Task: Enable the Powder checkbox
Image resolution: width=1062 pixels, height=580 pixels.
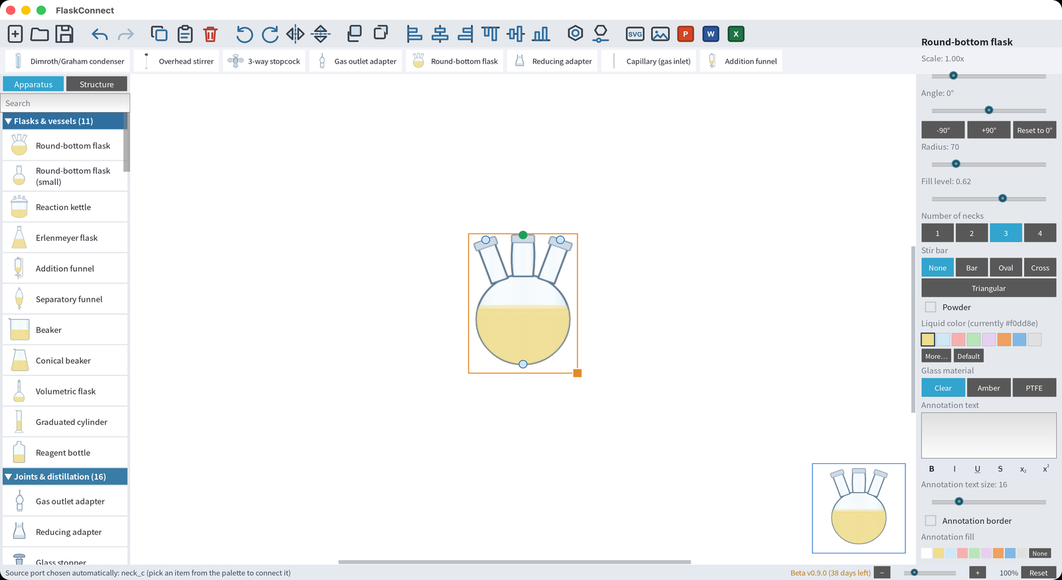Action: click(931, 307)
